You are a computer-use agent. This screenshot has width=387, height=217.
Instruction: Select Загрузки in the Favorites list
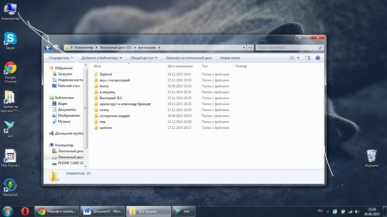pyautogui.click(x=65, y=74)
